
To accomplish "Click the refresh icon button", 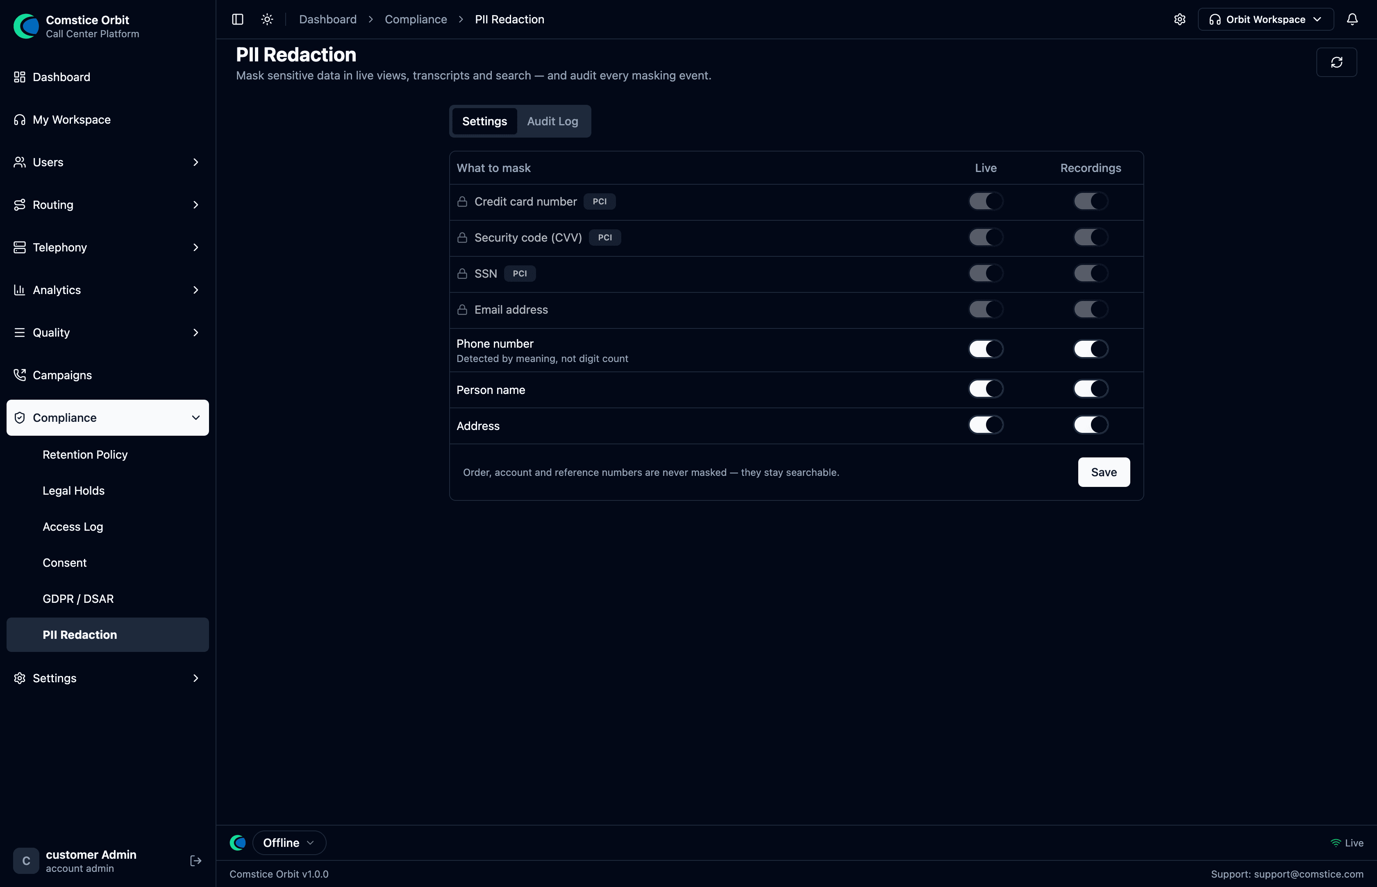I will 1336,62.
